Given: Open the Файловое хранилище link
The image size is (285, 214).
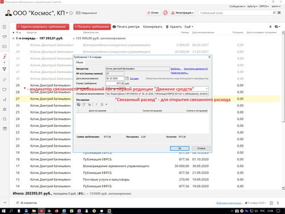Looking at the screenshot, I should click(229, 203).
